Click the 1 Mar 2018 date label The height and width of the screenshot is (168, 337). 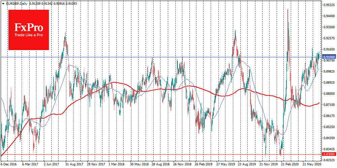tap(116, 165)
